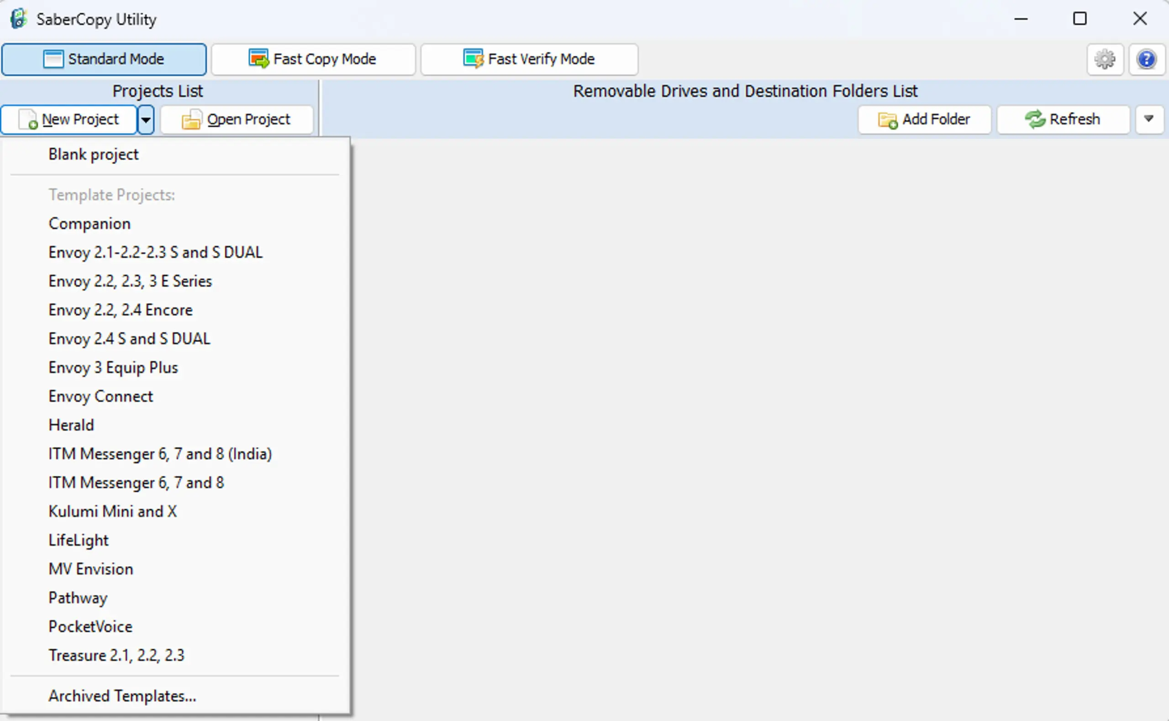Select Treasure 2.1, 2.2, 2.3 template
The width and height of the screenshot is (1169, 721).
pyautogui.click(x=175, y=655)
